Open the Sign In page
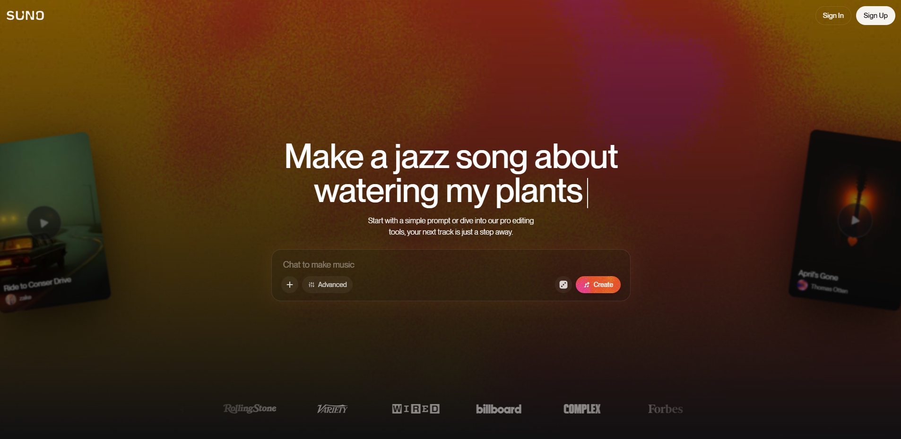The height and width of the screenshot is (439, 901). click(833, 16)
